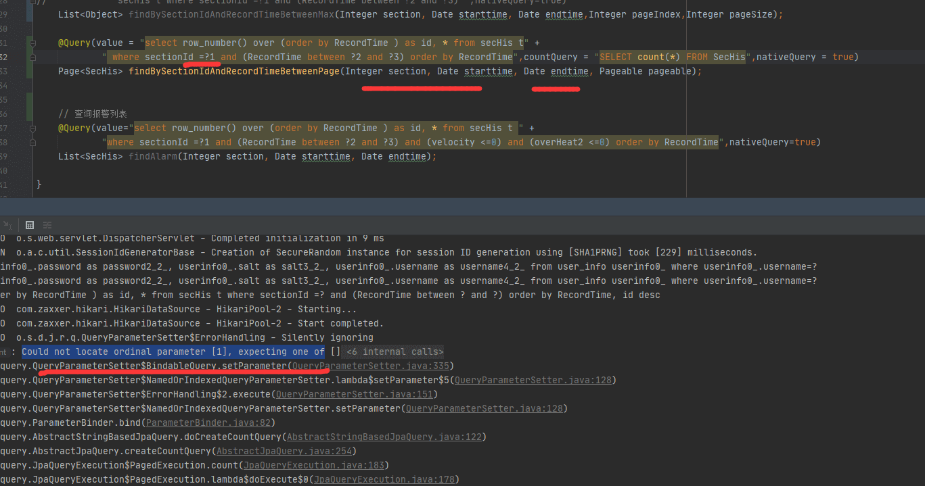Click the table grid icon in console toolbar
This screenshot has width=925, height=486.
click(30, 225)
